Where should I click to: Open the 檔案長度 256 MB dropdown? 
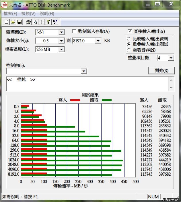click(x=61, y=49)
